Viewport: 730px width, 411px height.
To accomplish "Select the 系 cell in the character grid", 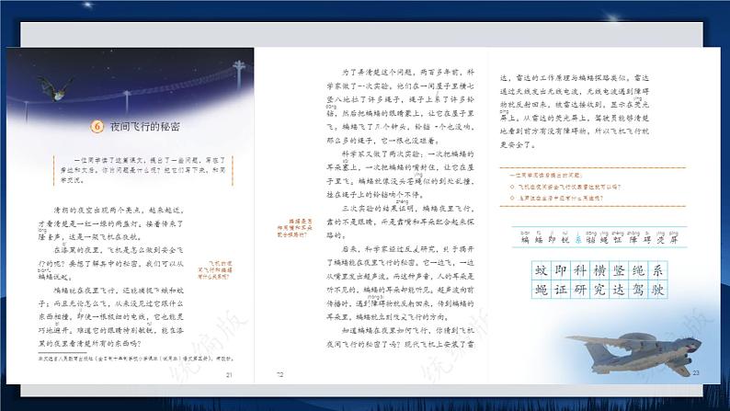I will (x=658, y=270).
